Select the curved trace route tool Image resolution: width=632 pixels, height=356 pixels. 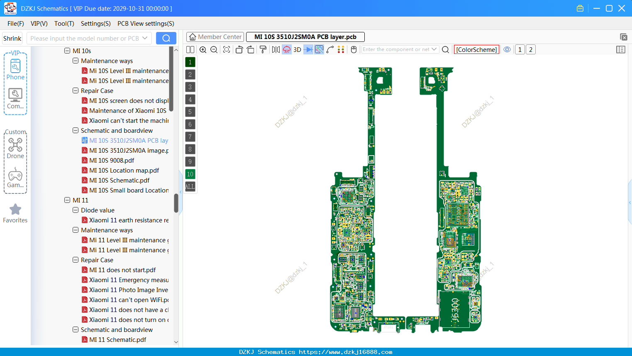pos(330,49)
